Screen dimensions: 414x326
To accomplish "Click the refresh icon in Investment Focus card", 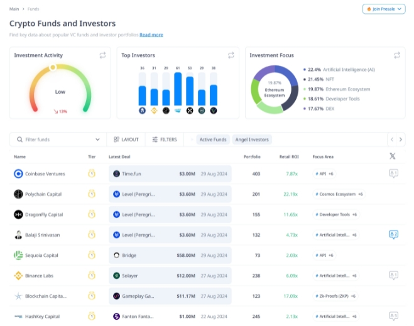I will tap(397, 55).
